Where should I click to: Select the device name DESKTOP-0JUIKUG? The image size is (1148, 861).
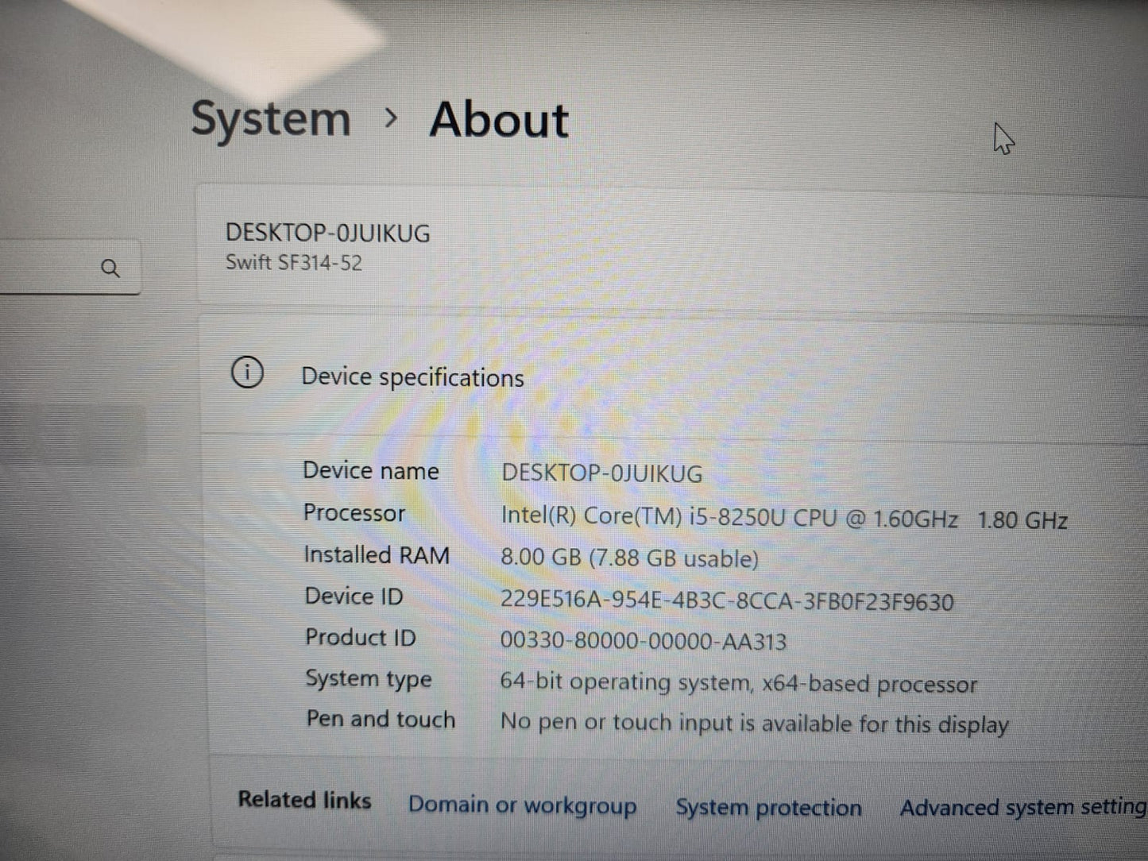[328, 233]
